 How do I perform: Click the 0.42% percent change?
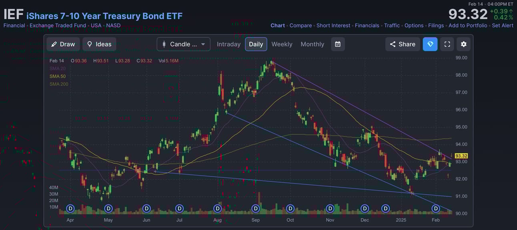coord(503,18)
